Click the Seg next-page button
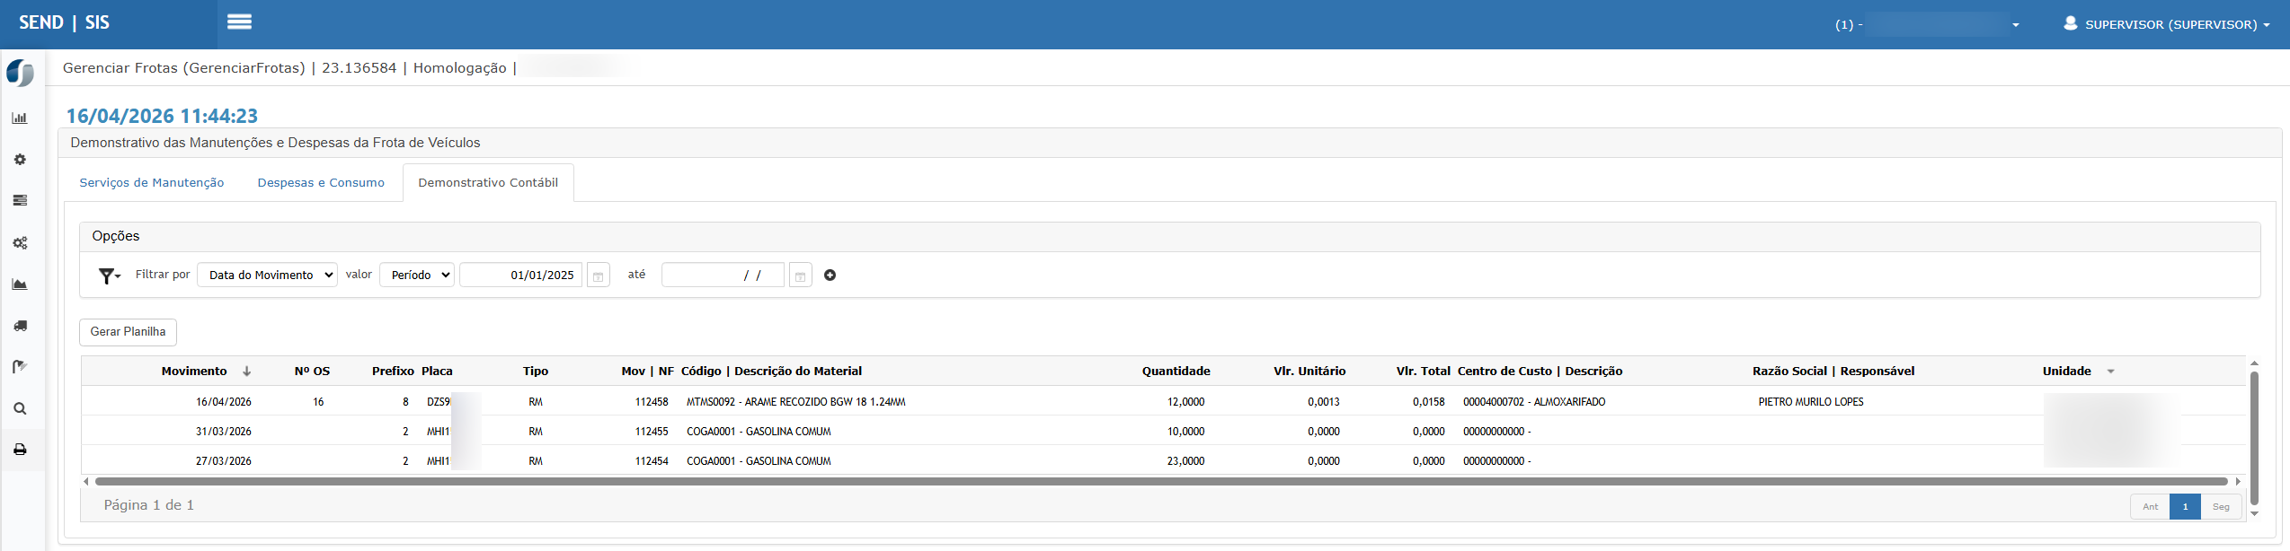Image resolution: width=2290 pixels, height=551 pixels. 2220,507
